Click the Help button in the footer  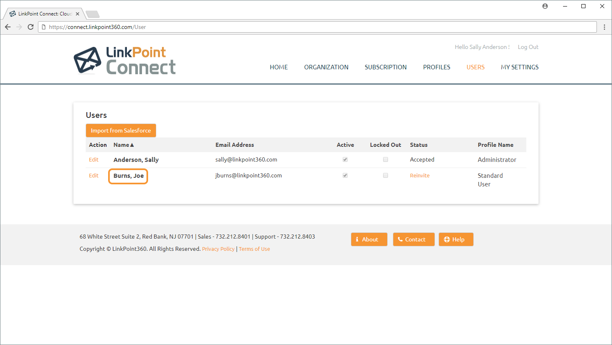pos(456,239)
